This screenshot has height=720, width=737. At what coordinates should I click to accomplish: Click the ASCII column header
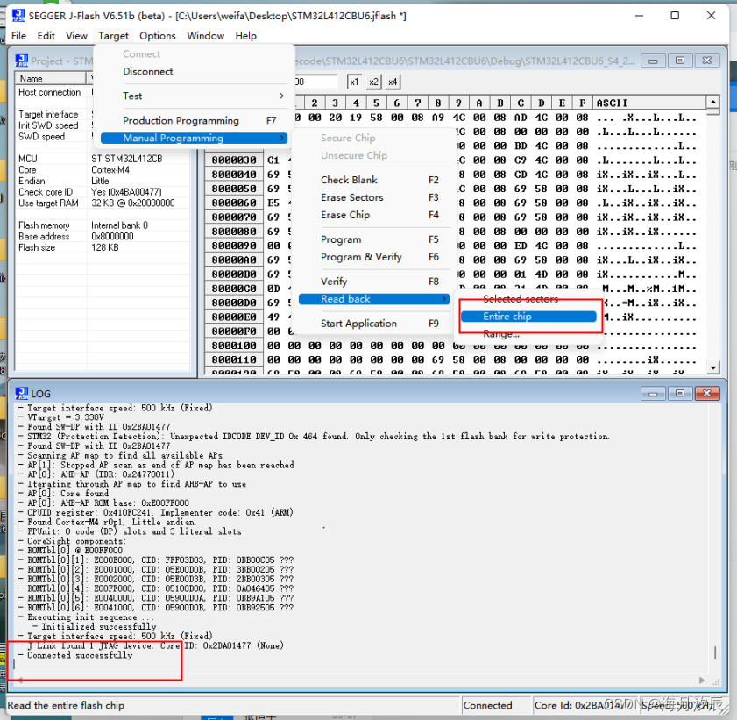[x=649, y=103]
